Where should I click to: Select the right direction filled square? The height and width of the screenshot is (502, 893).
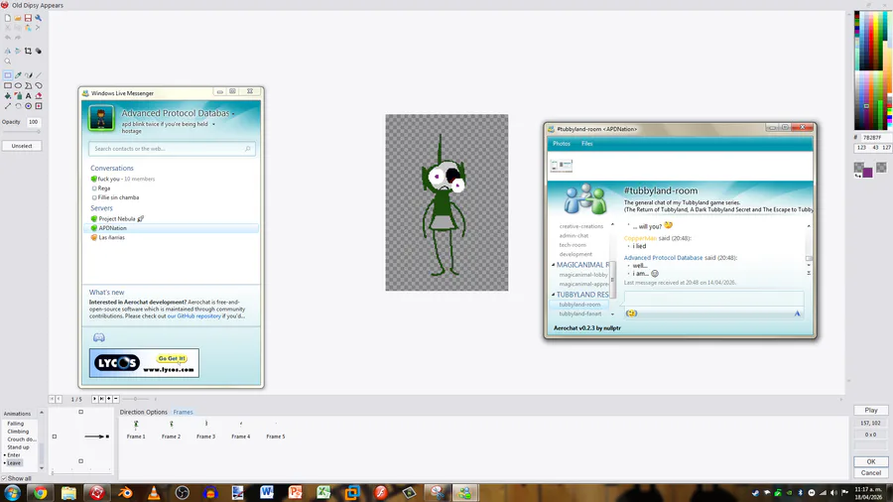click(107, 437)
